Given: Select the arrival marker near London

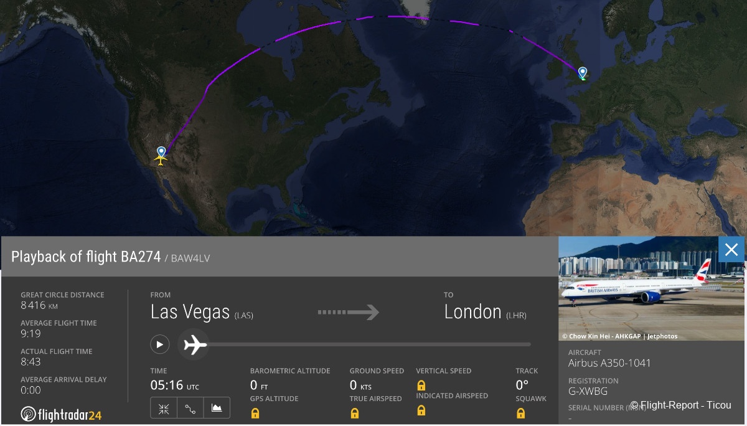Looking at the screenshot, I should point(581,72).
